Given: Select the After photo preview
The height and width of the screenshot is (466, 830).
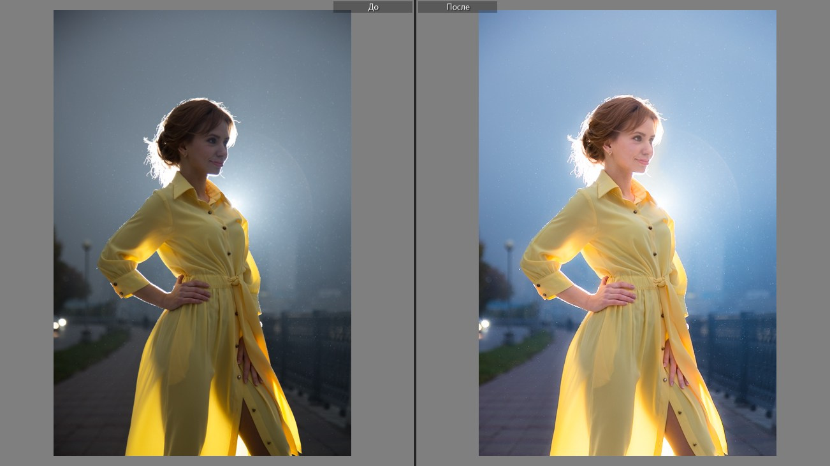Looking at the screenshot, I should click(627, 232).
